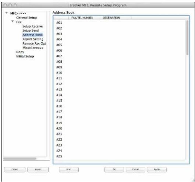The height and width of the screenshot is (182, 195).
Task: Select Address Book in the sidebar
Action: [33, 35]
